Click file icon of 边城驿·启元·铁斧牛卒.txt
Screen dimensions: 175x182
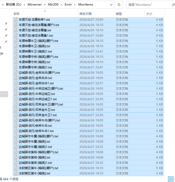click(x=16, y=126)
